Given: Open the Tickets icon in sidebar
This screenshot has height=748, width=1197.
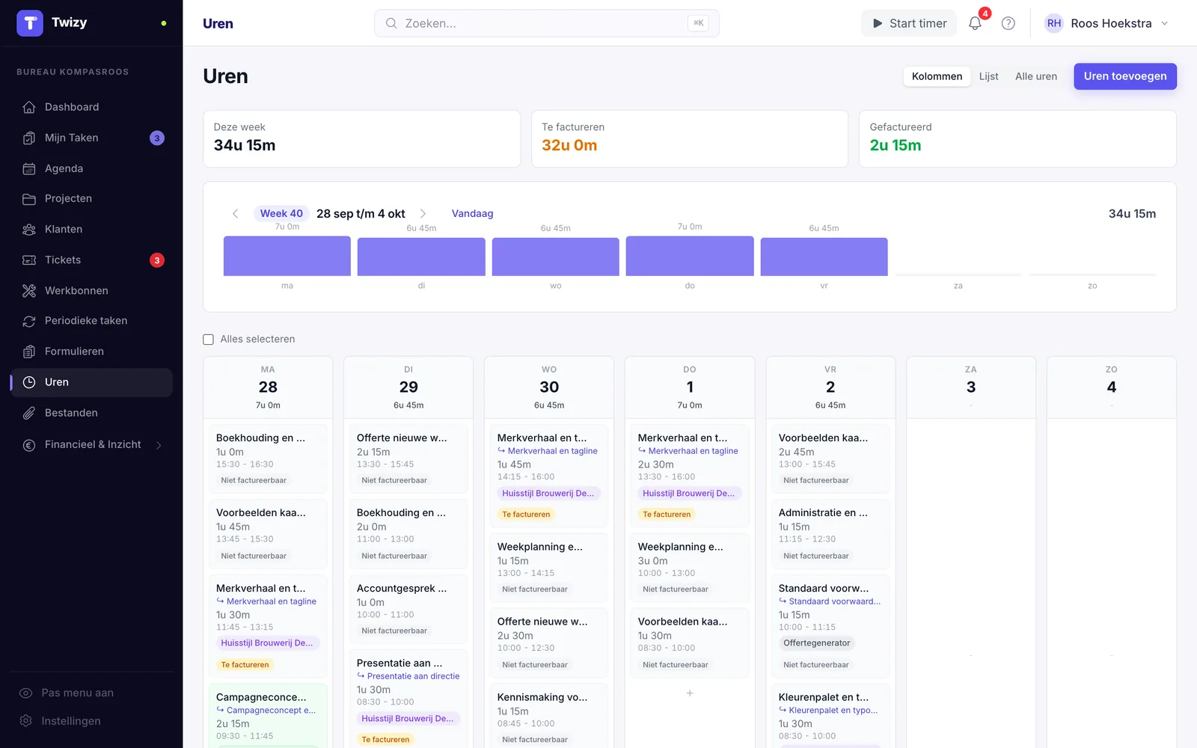Looking at the screenshot, I should pos(29,260).
